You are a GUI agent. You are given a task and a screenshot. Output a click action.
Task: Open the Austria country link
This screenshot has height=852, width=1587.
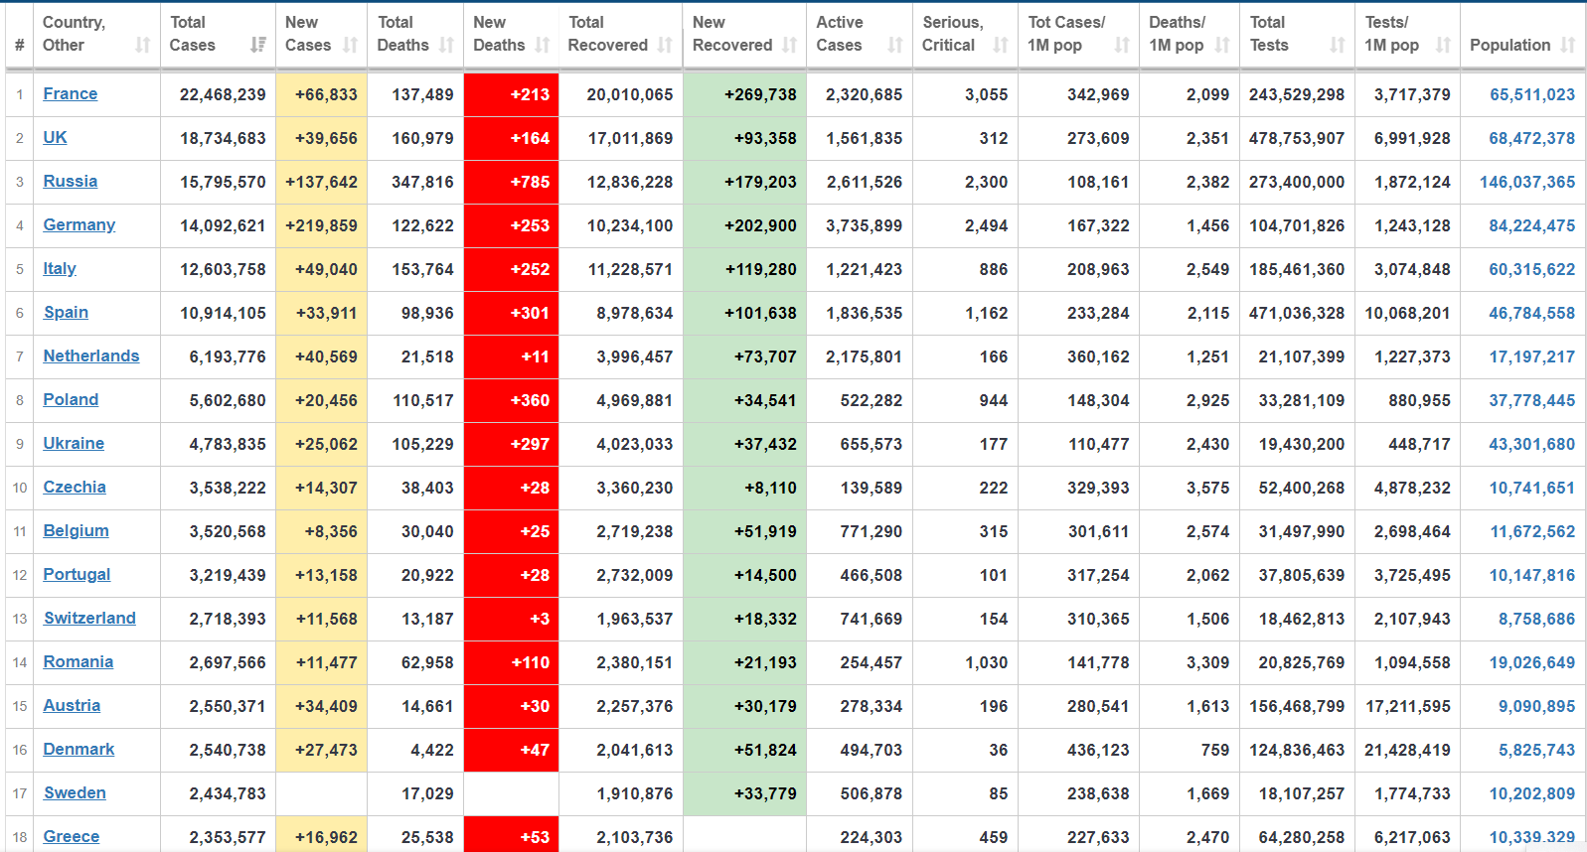[x=72, y=705]
